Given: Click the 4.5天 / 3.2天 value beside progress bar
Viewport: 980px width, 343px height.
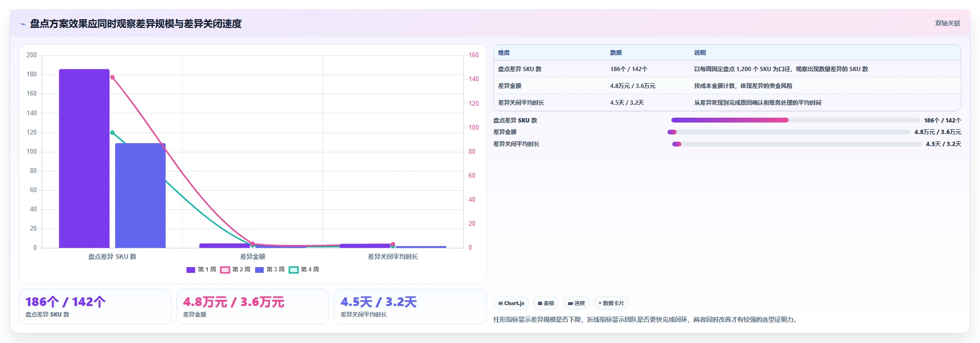Looking at the screenshot, I should (943, 144).
